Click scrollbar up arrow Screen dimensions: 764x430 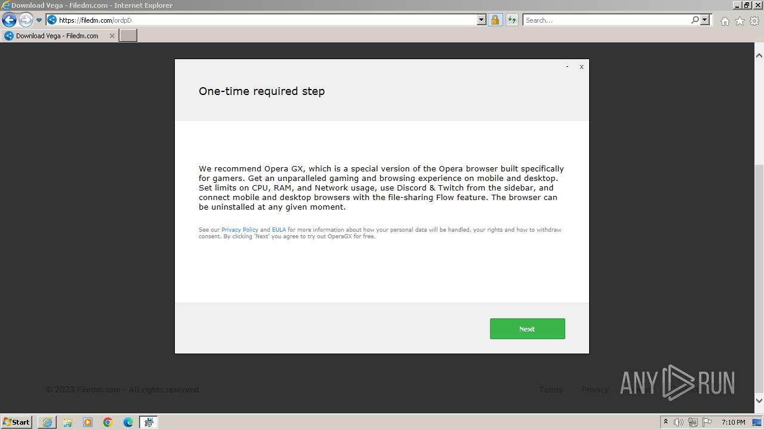759,56
